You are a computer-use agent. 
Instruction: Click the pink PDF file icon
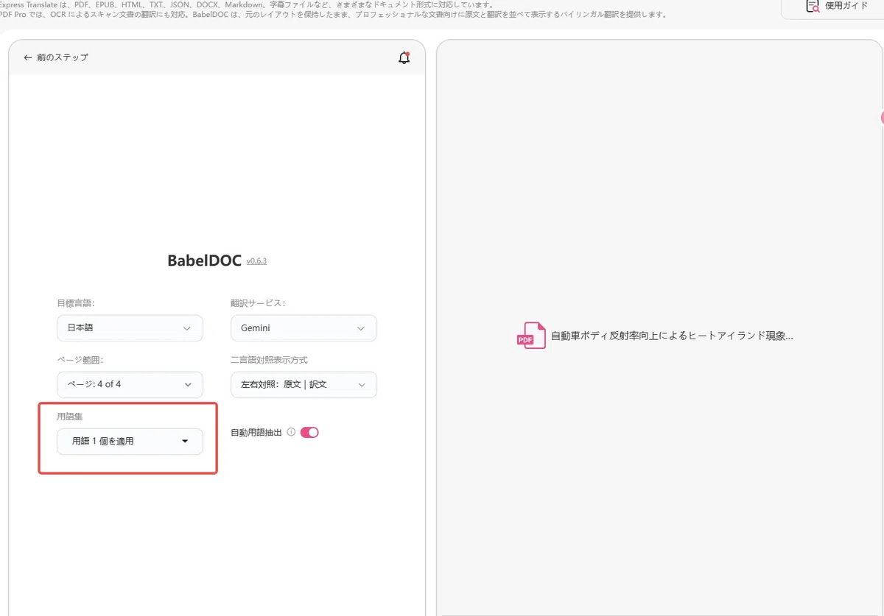click(x=531, y=336)
